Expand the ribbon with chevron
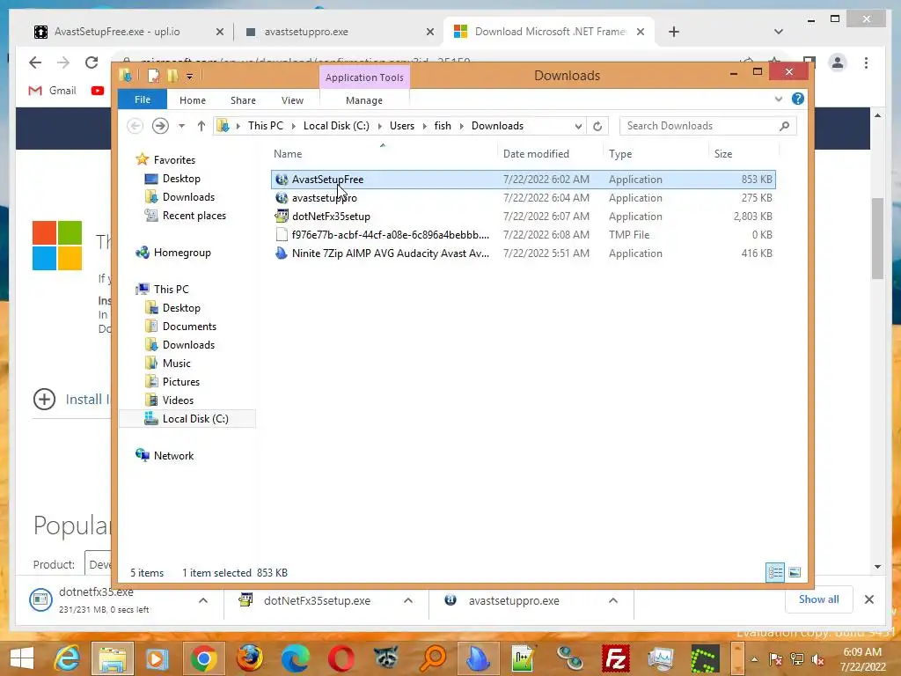Viewport: 901px width, 676px height. pyautogui.click(x=779, y=99)
